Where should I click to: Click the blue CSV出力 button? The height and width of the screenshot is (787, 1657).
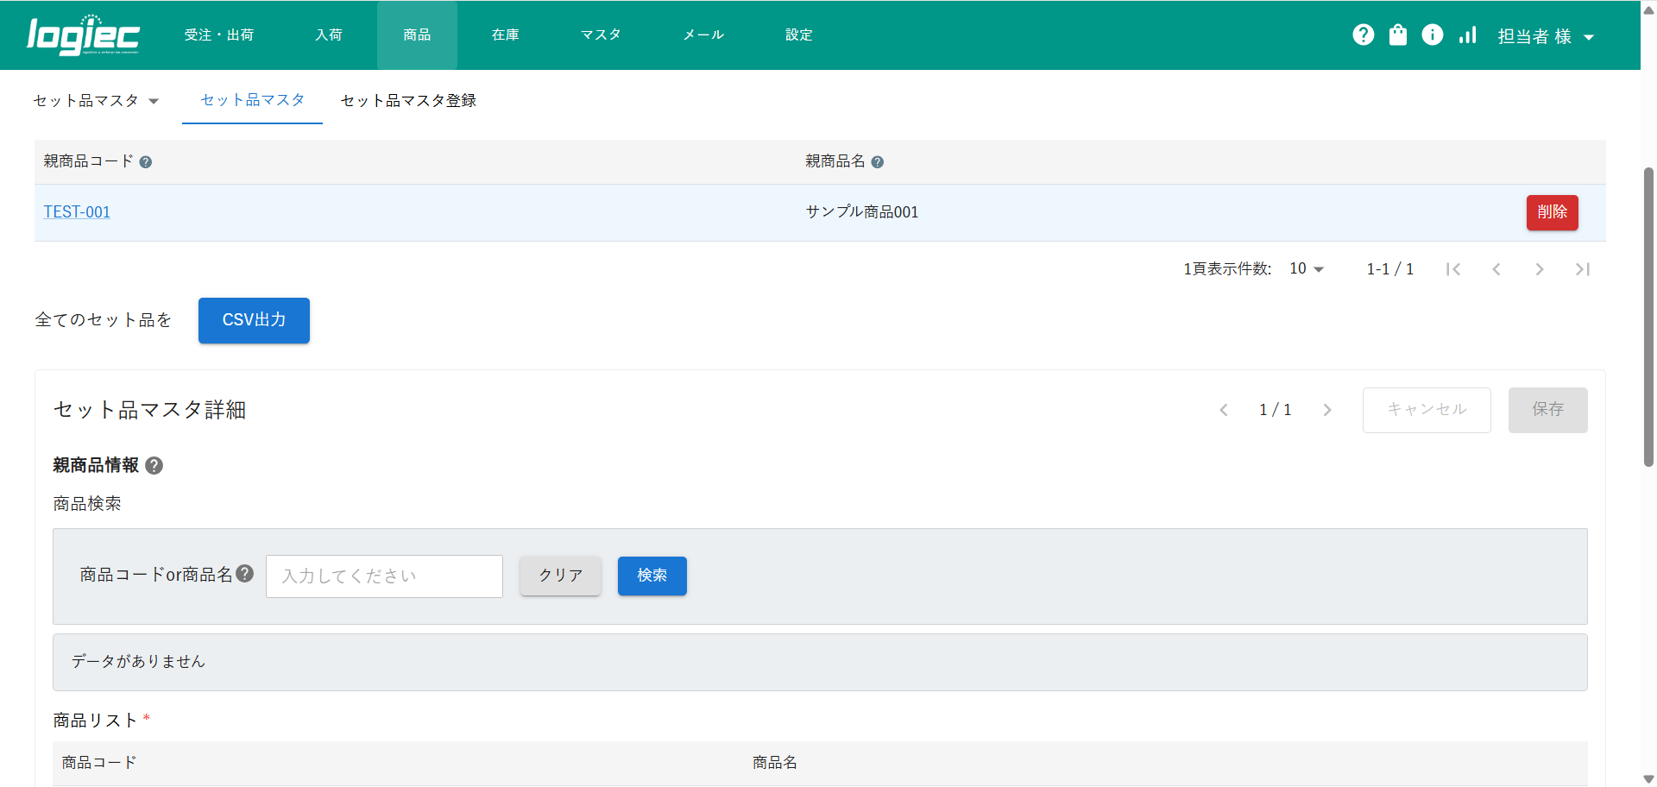254,320
